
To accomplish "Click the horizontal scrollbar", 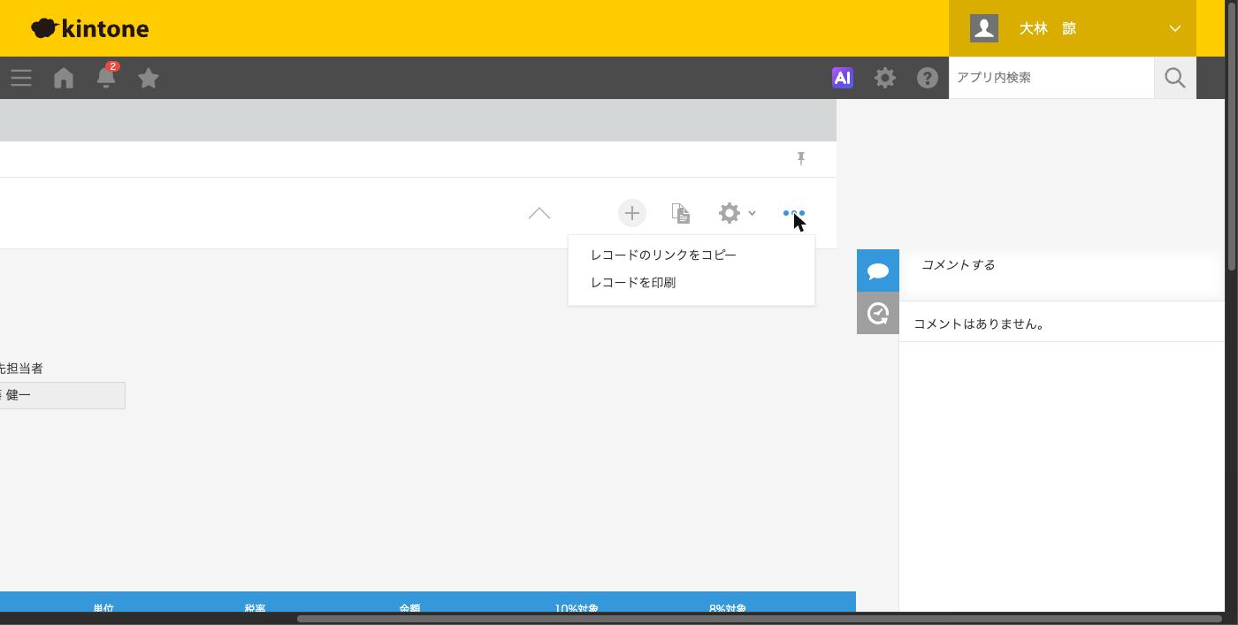I will [x=761, y=619].
